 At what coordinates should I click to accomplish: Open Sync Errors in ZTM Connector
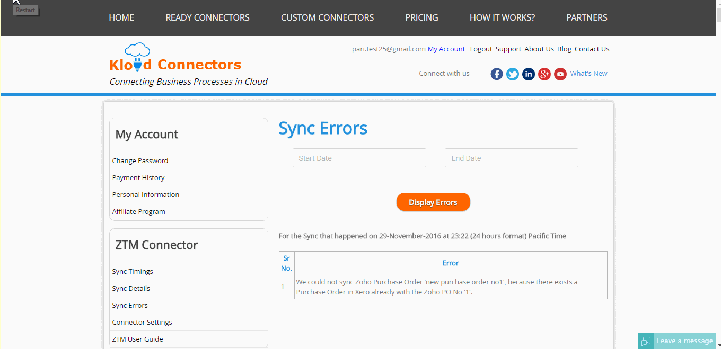point(130,305)
